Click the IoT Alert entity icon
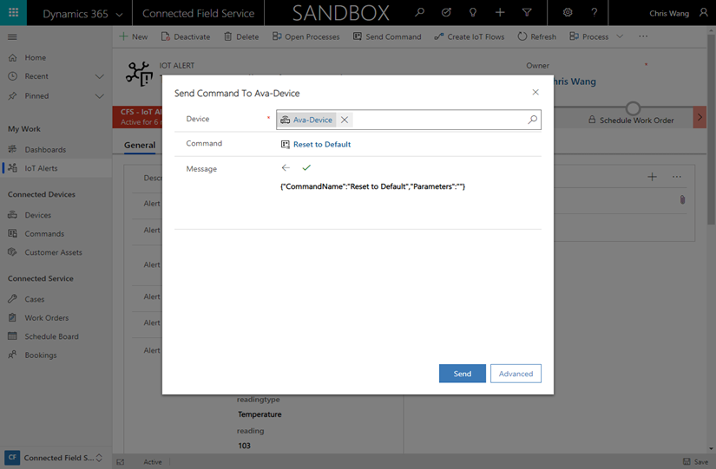Image resolution: width=716 pixels, height=469 pixels. pyautogui.click(x=139, y=74)
